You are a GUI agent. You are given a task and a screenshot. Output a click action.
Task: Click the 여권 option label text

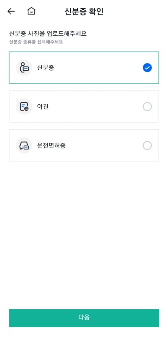coord(43,107)
